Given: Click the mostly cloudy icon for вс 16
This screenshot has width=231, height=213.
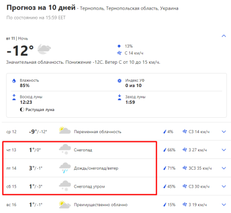Looking at the screenshot, I should point(65,204).
